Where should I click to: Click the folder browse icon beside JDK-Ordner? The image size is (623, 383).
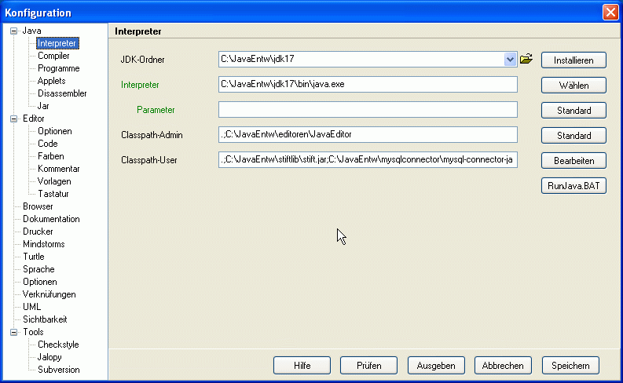526,59
